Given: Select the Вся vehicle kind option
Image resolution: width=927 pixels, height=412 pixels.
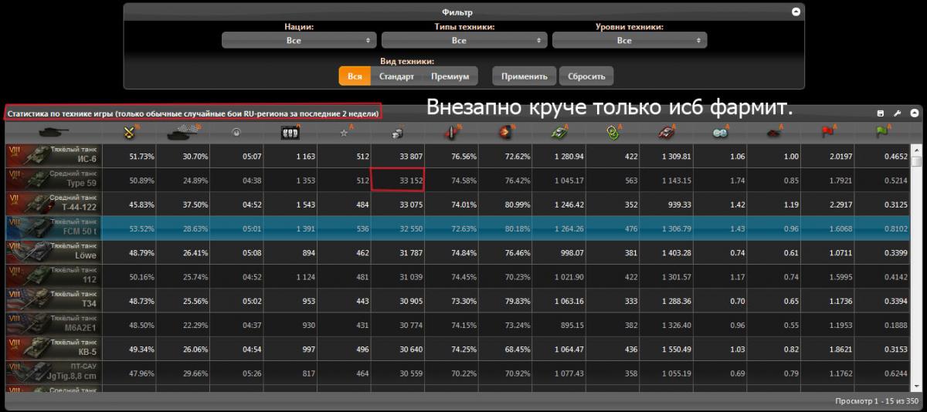Looking at the screenshot, I should click(x=355, y=76).
